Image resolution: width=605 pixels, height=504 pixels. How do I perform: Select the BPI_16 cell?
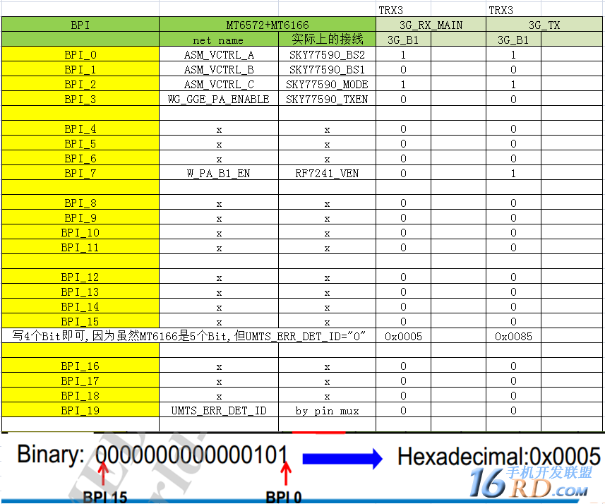[80, 366]
